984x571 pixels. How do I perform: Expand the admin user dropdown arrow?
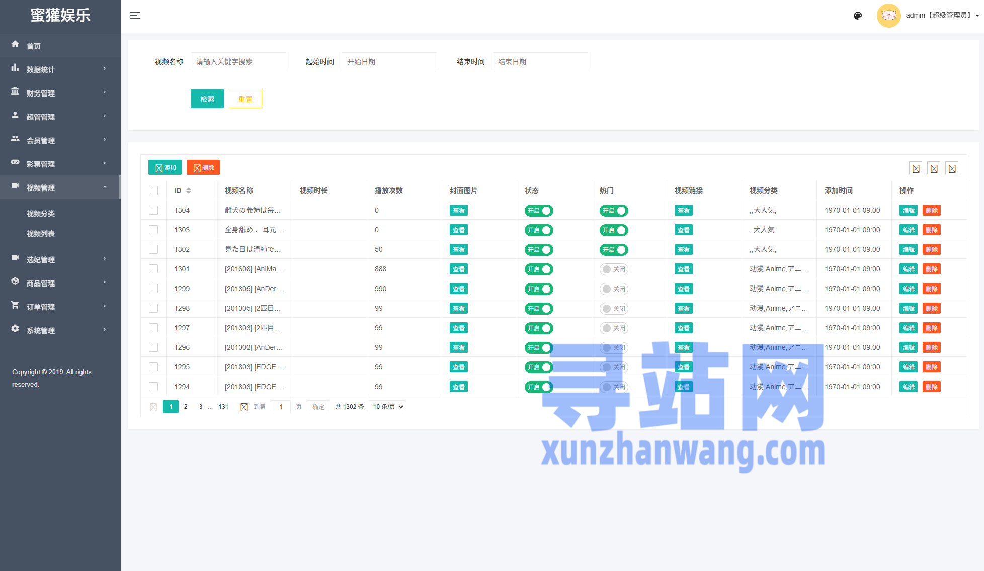(x=977, y=16)
